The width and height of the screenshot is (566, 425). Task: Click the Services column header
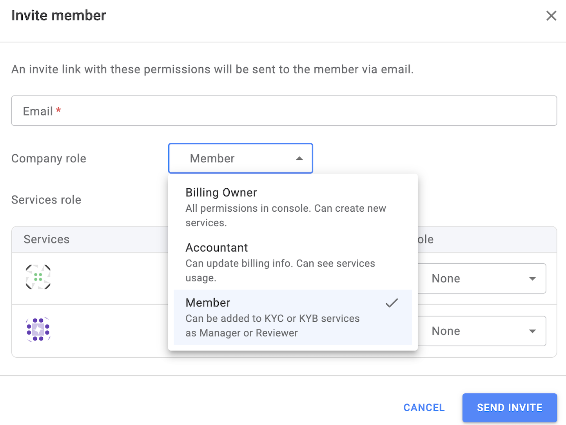tap(47, 240)
